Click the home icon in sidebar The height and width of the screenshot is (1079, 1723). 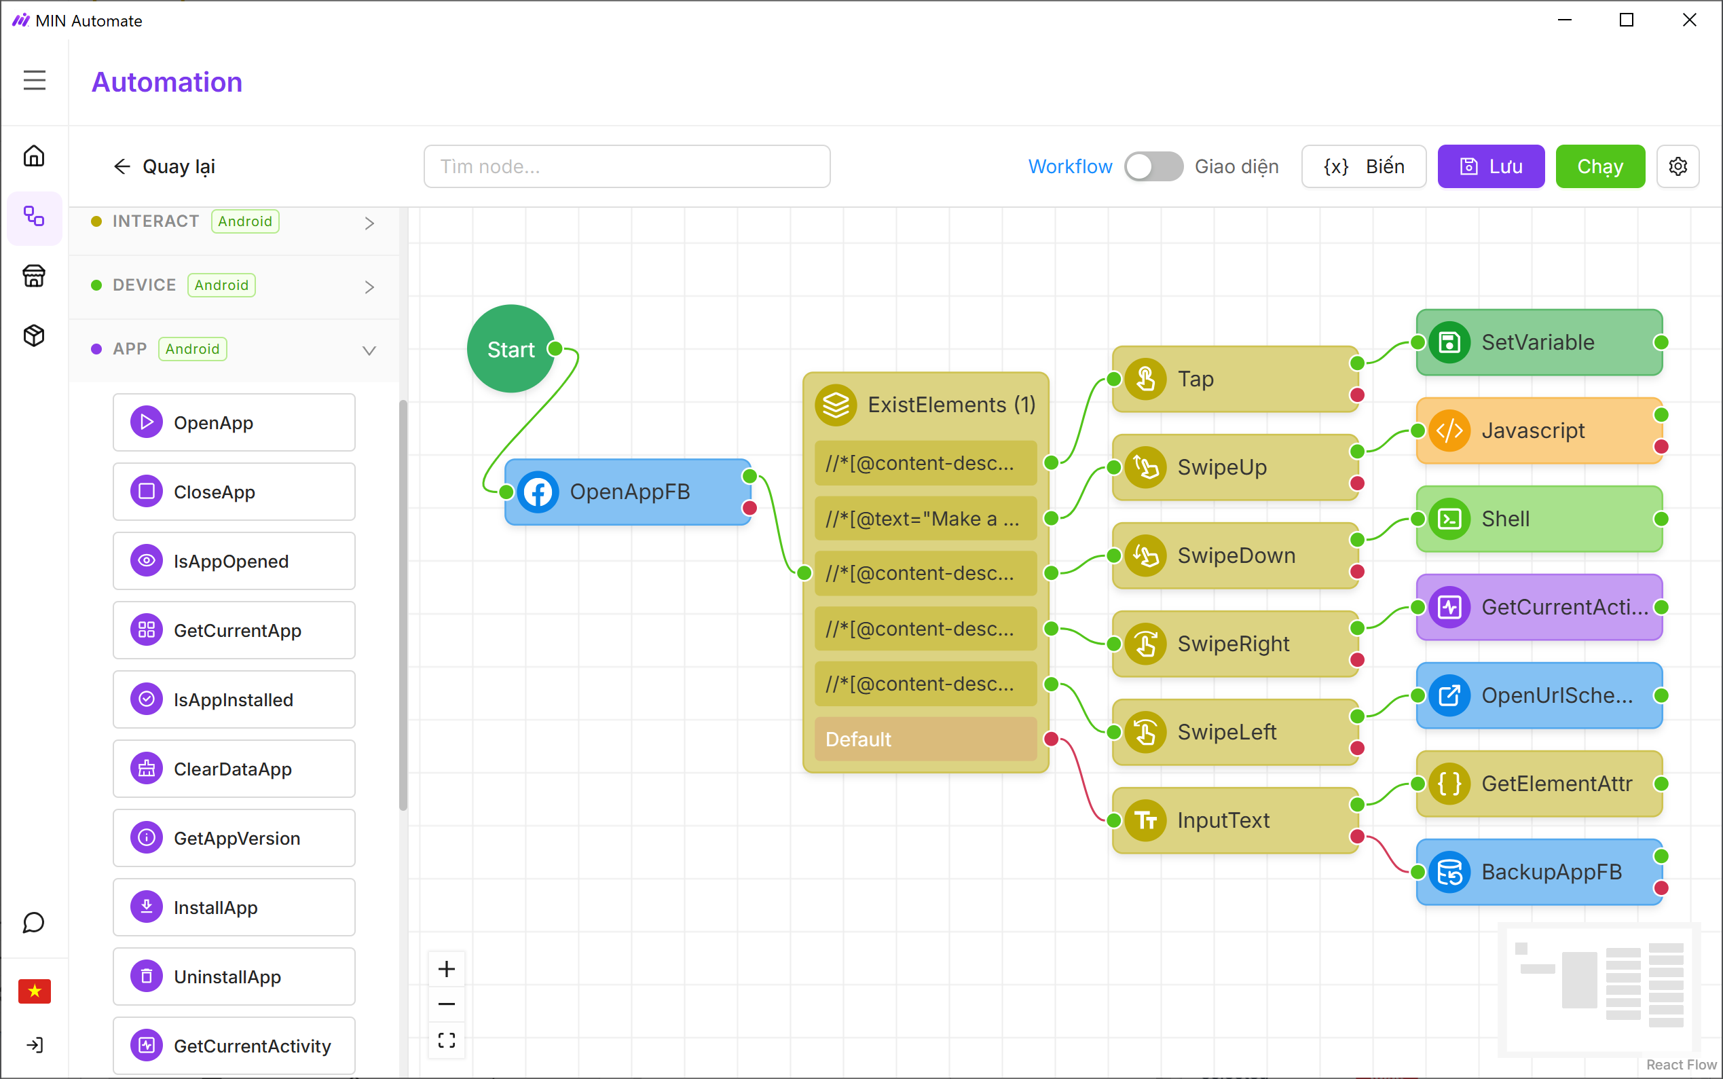[34, 156]
